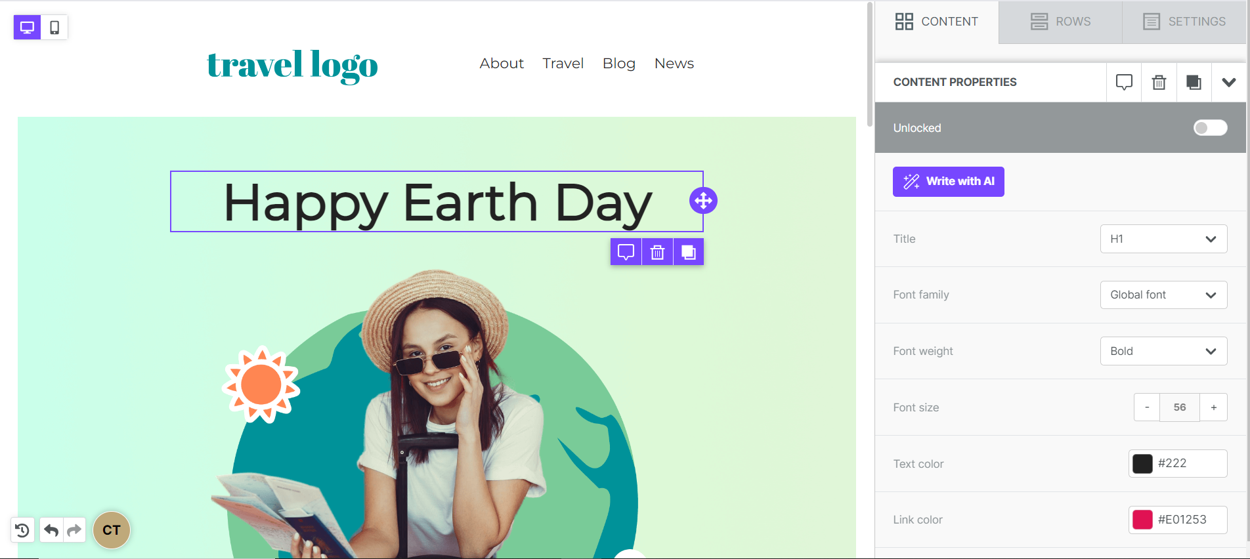This screenshot has height=559, width=1250.
Task: Open the CONTENT tab
Action: tap(937, 22)
